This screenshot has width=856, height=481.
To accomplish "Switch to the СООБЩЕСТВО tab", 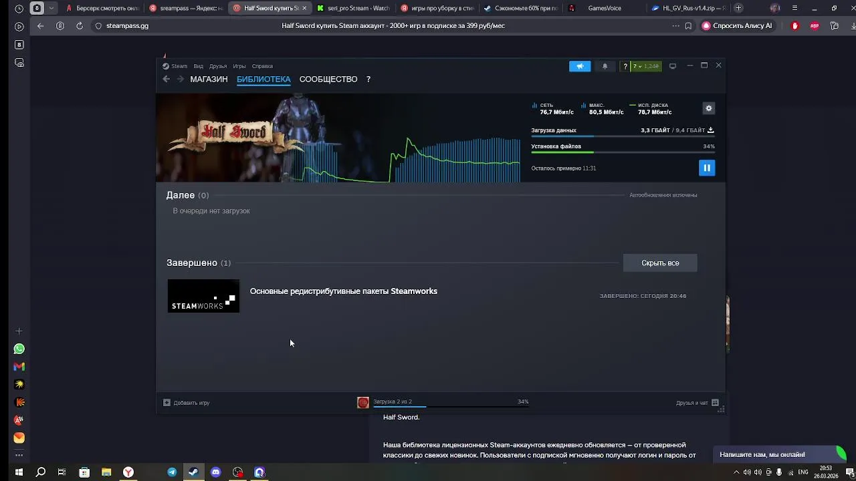I will point(328,79).
